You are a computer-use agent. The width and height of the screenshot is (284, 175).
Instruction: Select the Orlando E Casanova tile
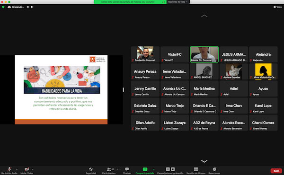coord(204,105)
